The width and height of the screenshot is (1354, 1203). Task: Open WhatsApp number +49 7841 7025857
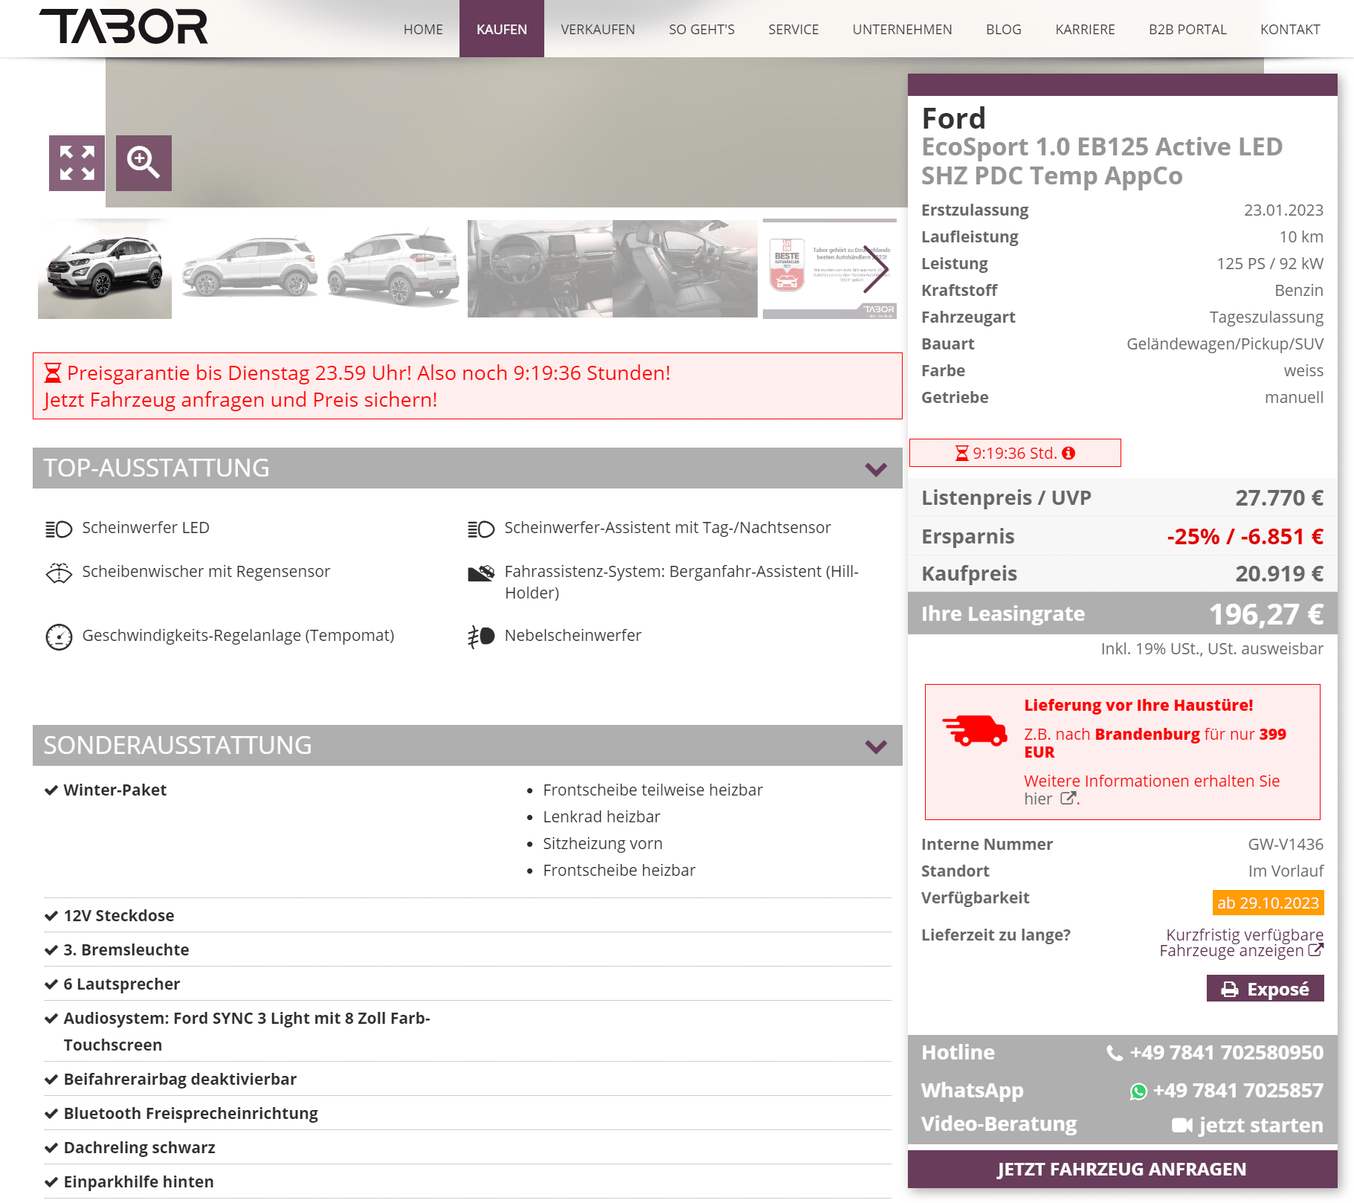[1237, 1091]
